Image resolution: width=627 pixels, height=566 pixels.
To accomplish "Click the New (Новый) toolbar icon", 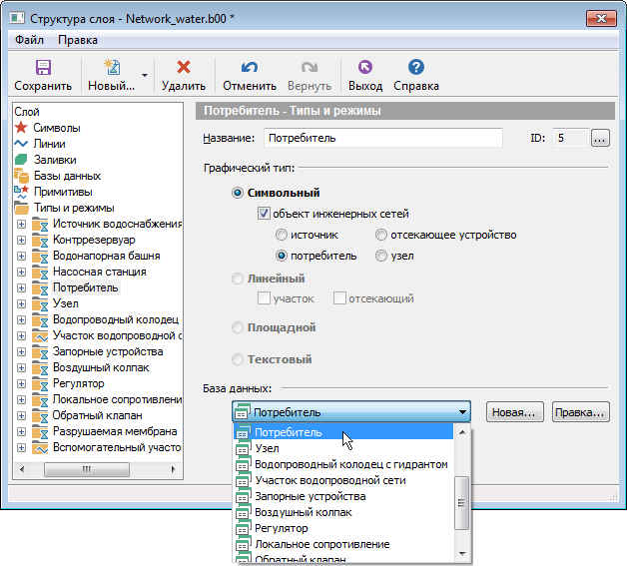I will pyautogui.click(x=111, y=68).
